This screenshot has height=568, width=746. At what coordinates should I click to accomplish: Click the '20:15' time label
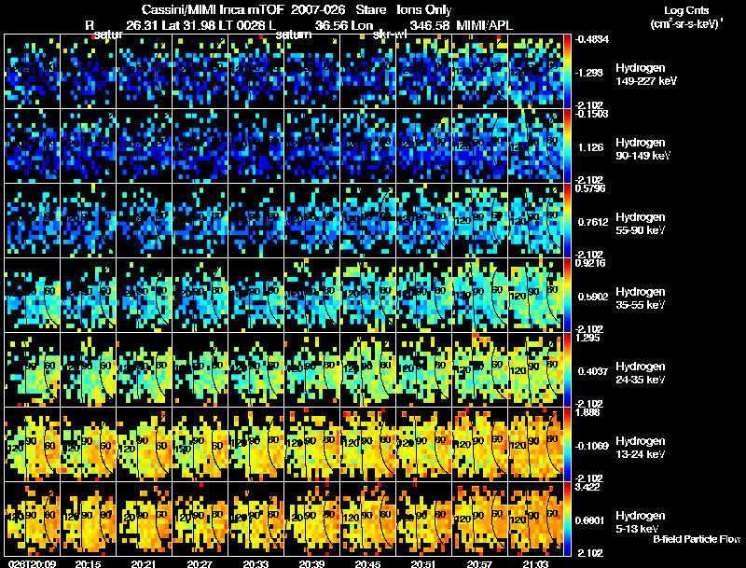[x=88, y=564]
